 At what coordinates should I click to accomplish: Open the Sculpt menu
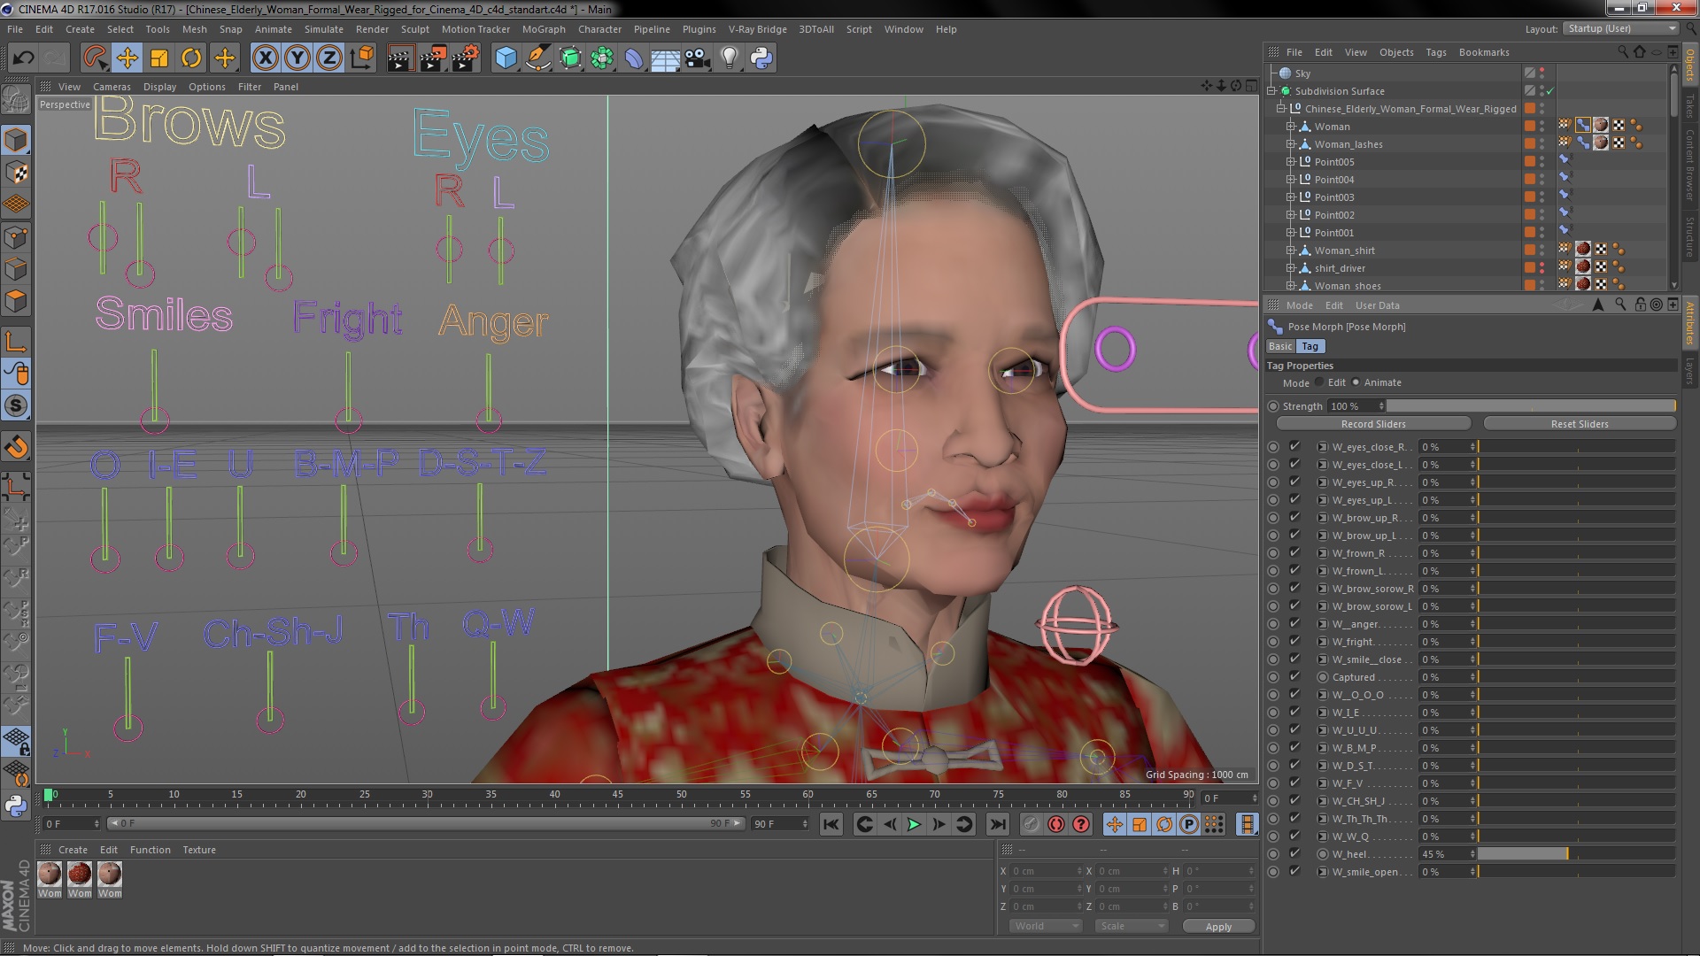pyautogui.click(x=414, y=29)
